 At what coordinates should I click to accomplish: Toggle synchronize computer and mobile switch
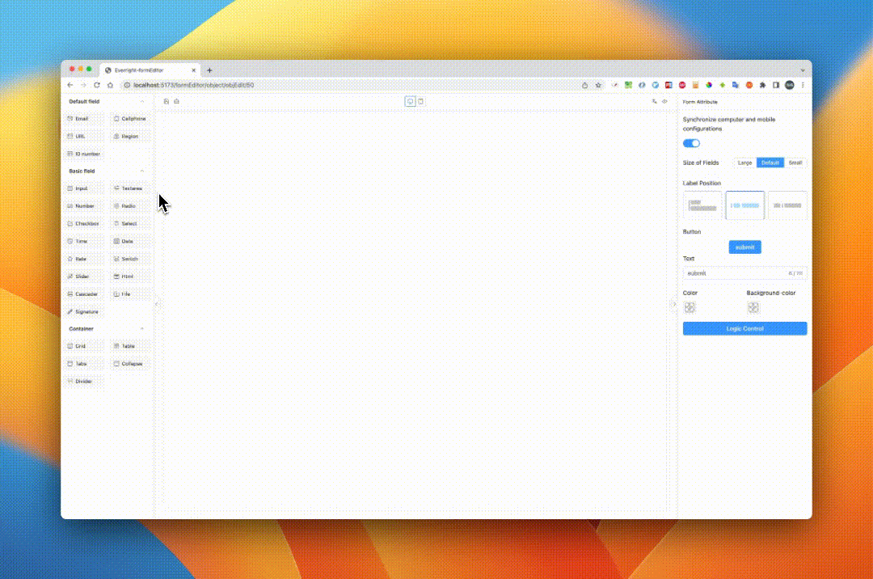[691, 143]
